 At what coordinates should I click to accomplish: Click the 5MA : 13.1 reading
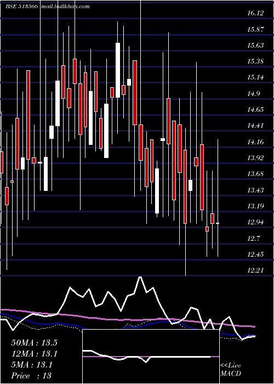(x=32, y=365)
